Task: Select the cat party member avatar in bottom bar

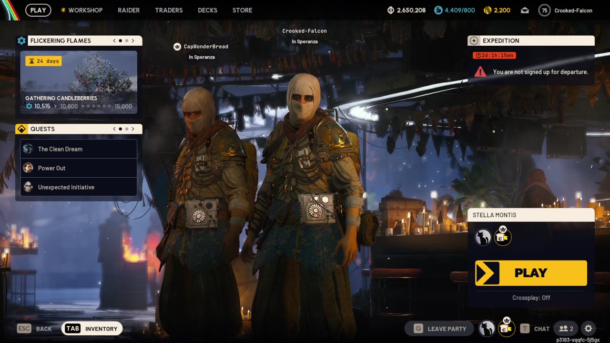Action: click(487, 329)
